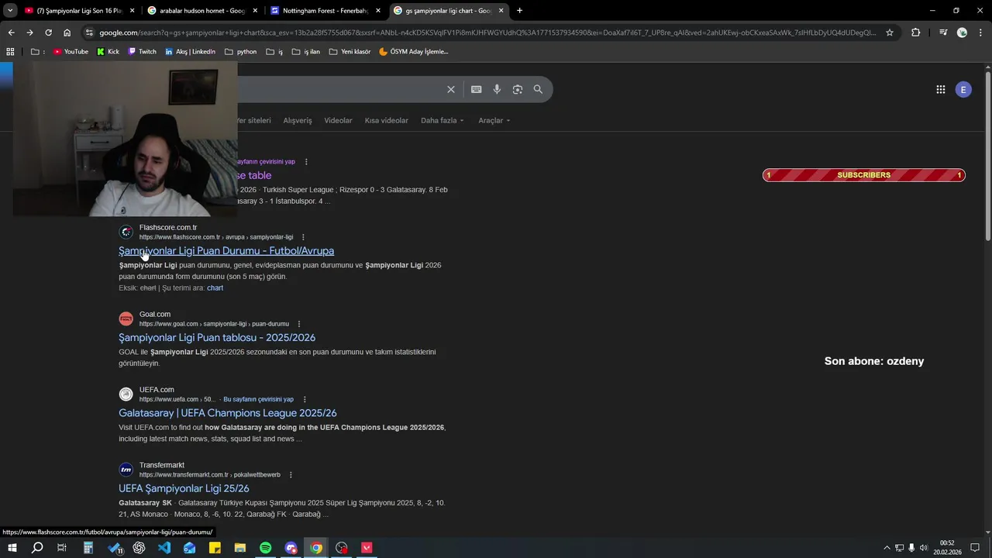
Task: Open the Chrome extensions menu
Action: pyautogui.click(x=915, y=33)
